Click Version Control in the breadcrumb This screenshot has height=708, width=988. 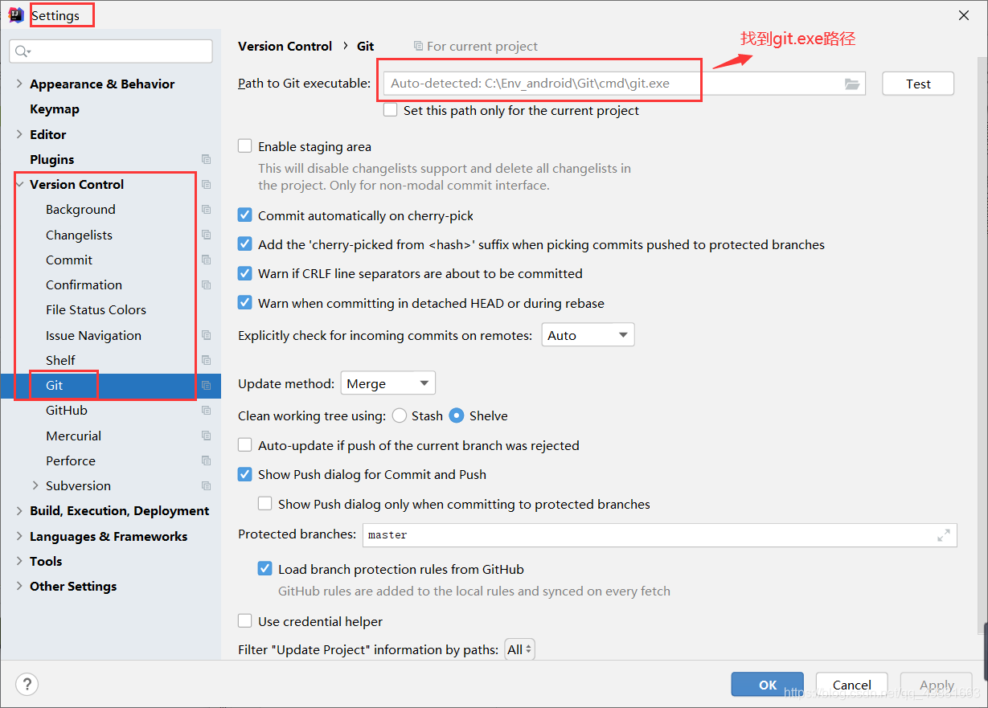tap(285, 46)
